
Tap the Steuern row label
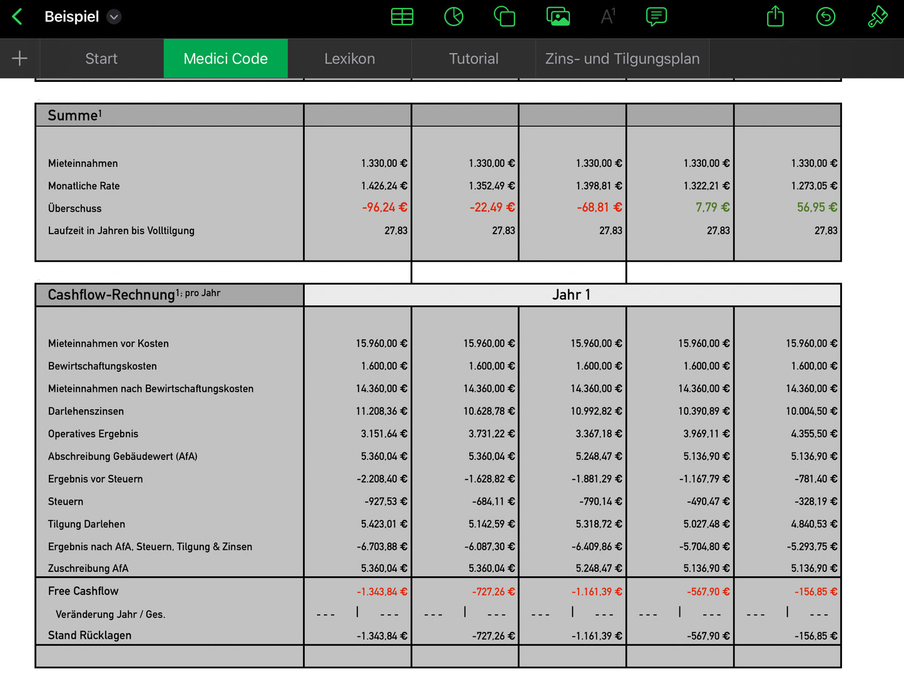coord(66,502)
